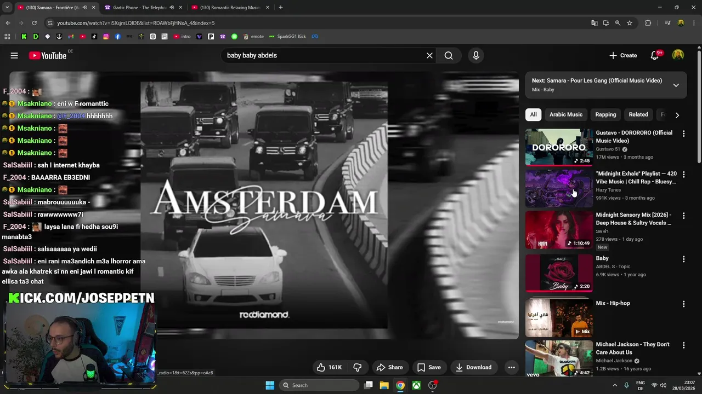This screenshot has width=702, height=394.
Task: Open Michael Jackson They Don't Care title
Action: coord(633,349)
